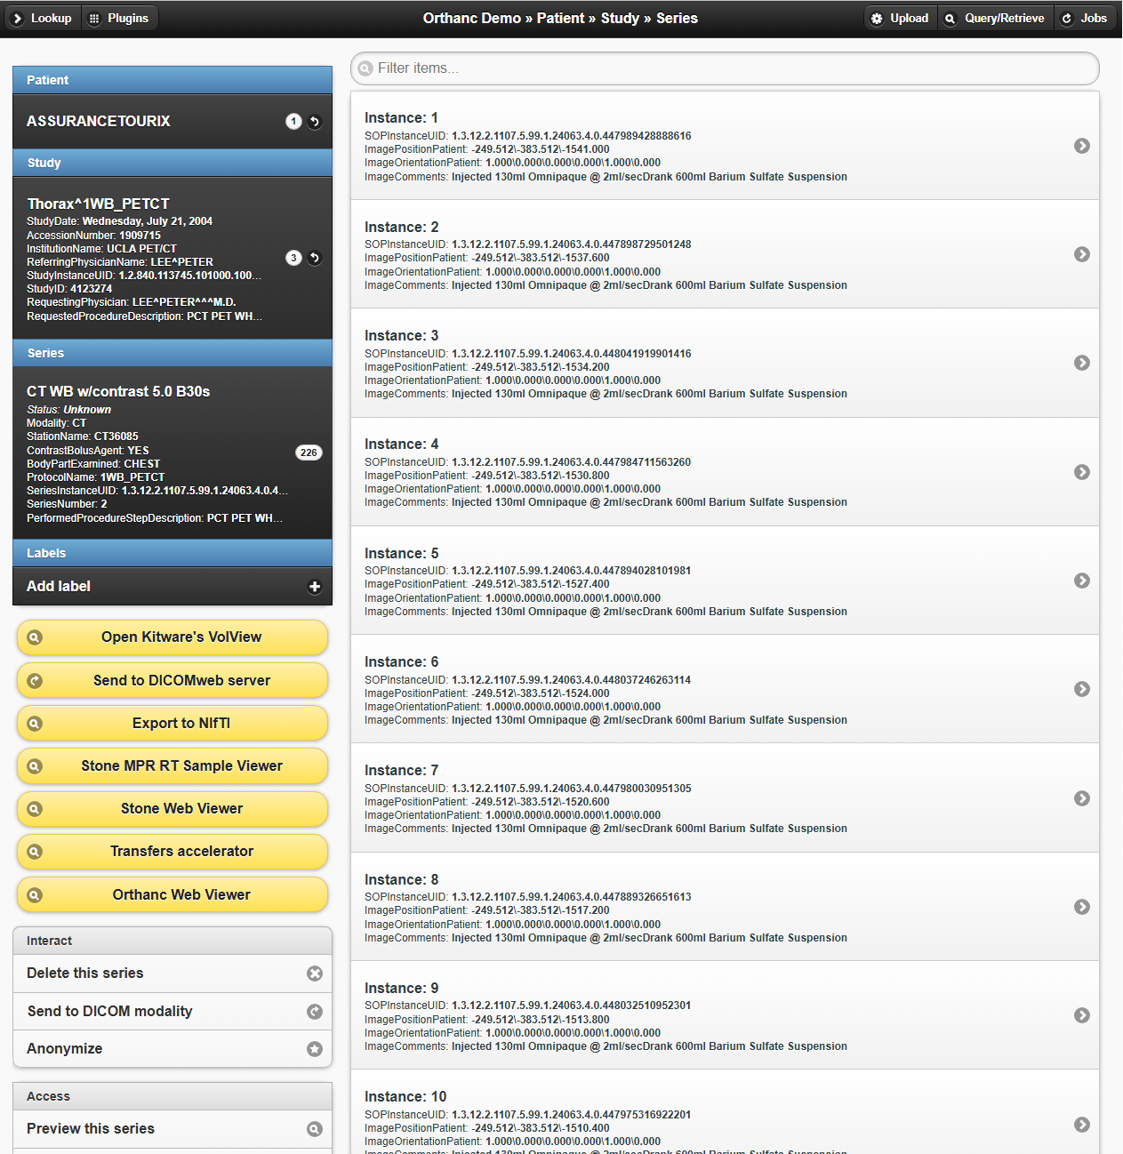Open Query/Retrieve
Viewport: 1123px width, 1154px height.
(x=996, y=18)
